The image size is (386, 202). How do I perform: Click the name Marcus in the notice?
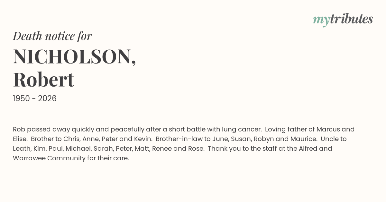pyautogui.click(x=328, y=129)
